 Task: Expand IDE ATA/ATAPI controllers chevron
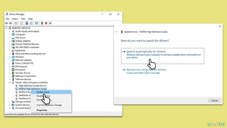[x=10, y=47]
